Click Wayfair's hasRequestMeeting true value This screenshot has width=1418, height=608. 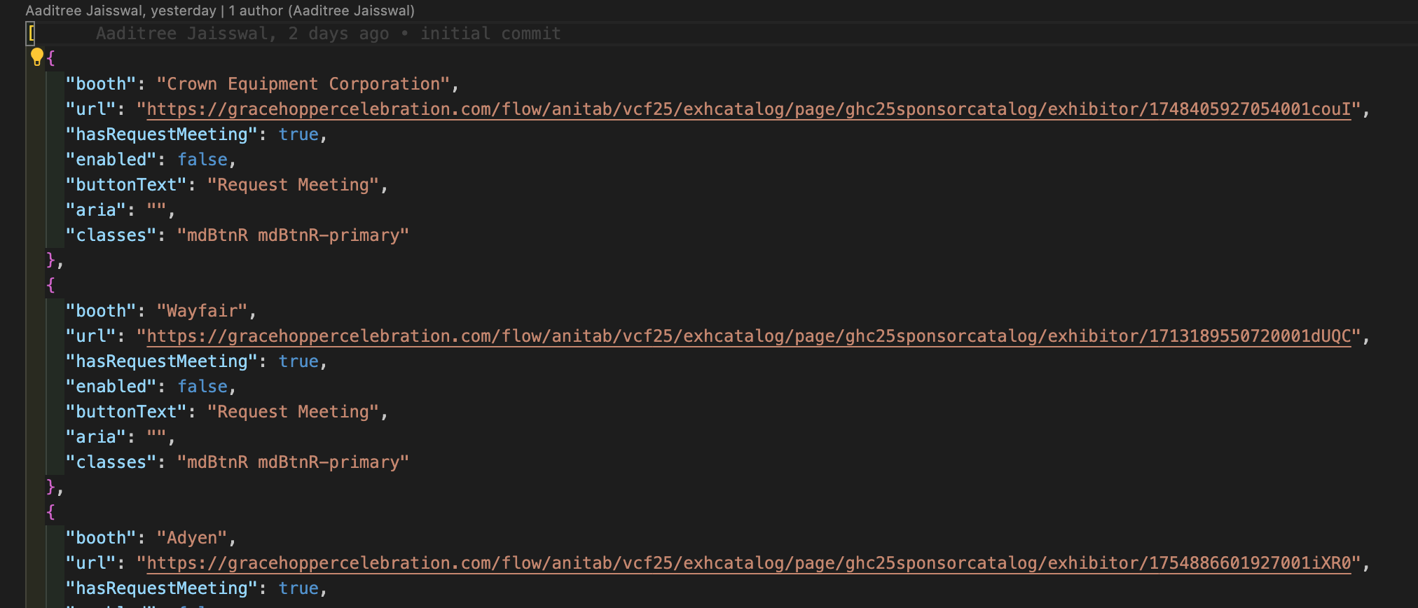coord(298,361)
